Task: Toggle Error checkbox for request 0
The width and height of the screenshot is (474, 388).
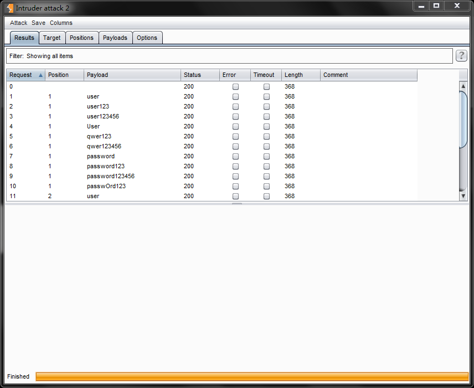Action: click(235, 87)
